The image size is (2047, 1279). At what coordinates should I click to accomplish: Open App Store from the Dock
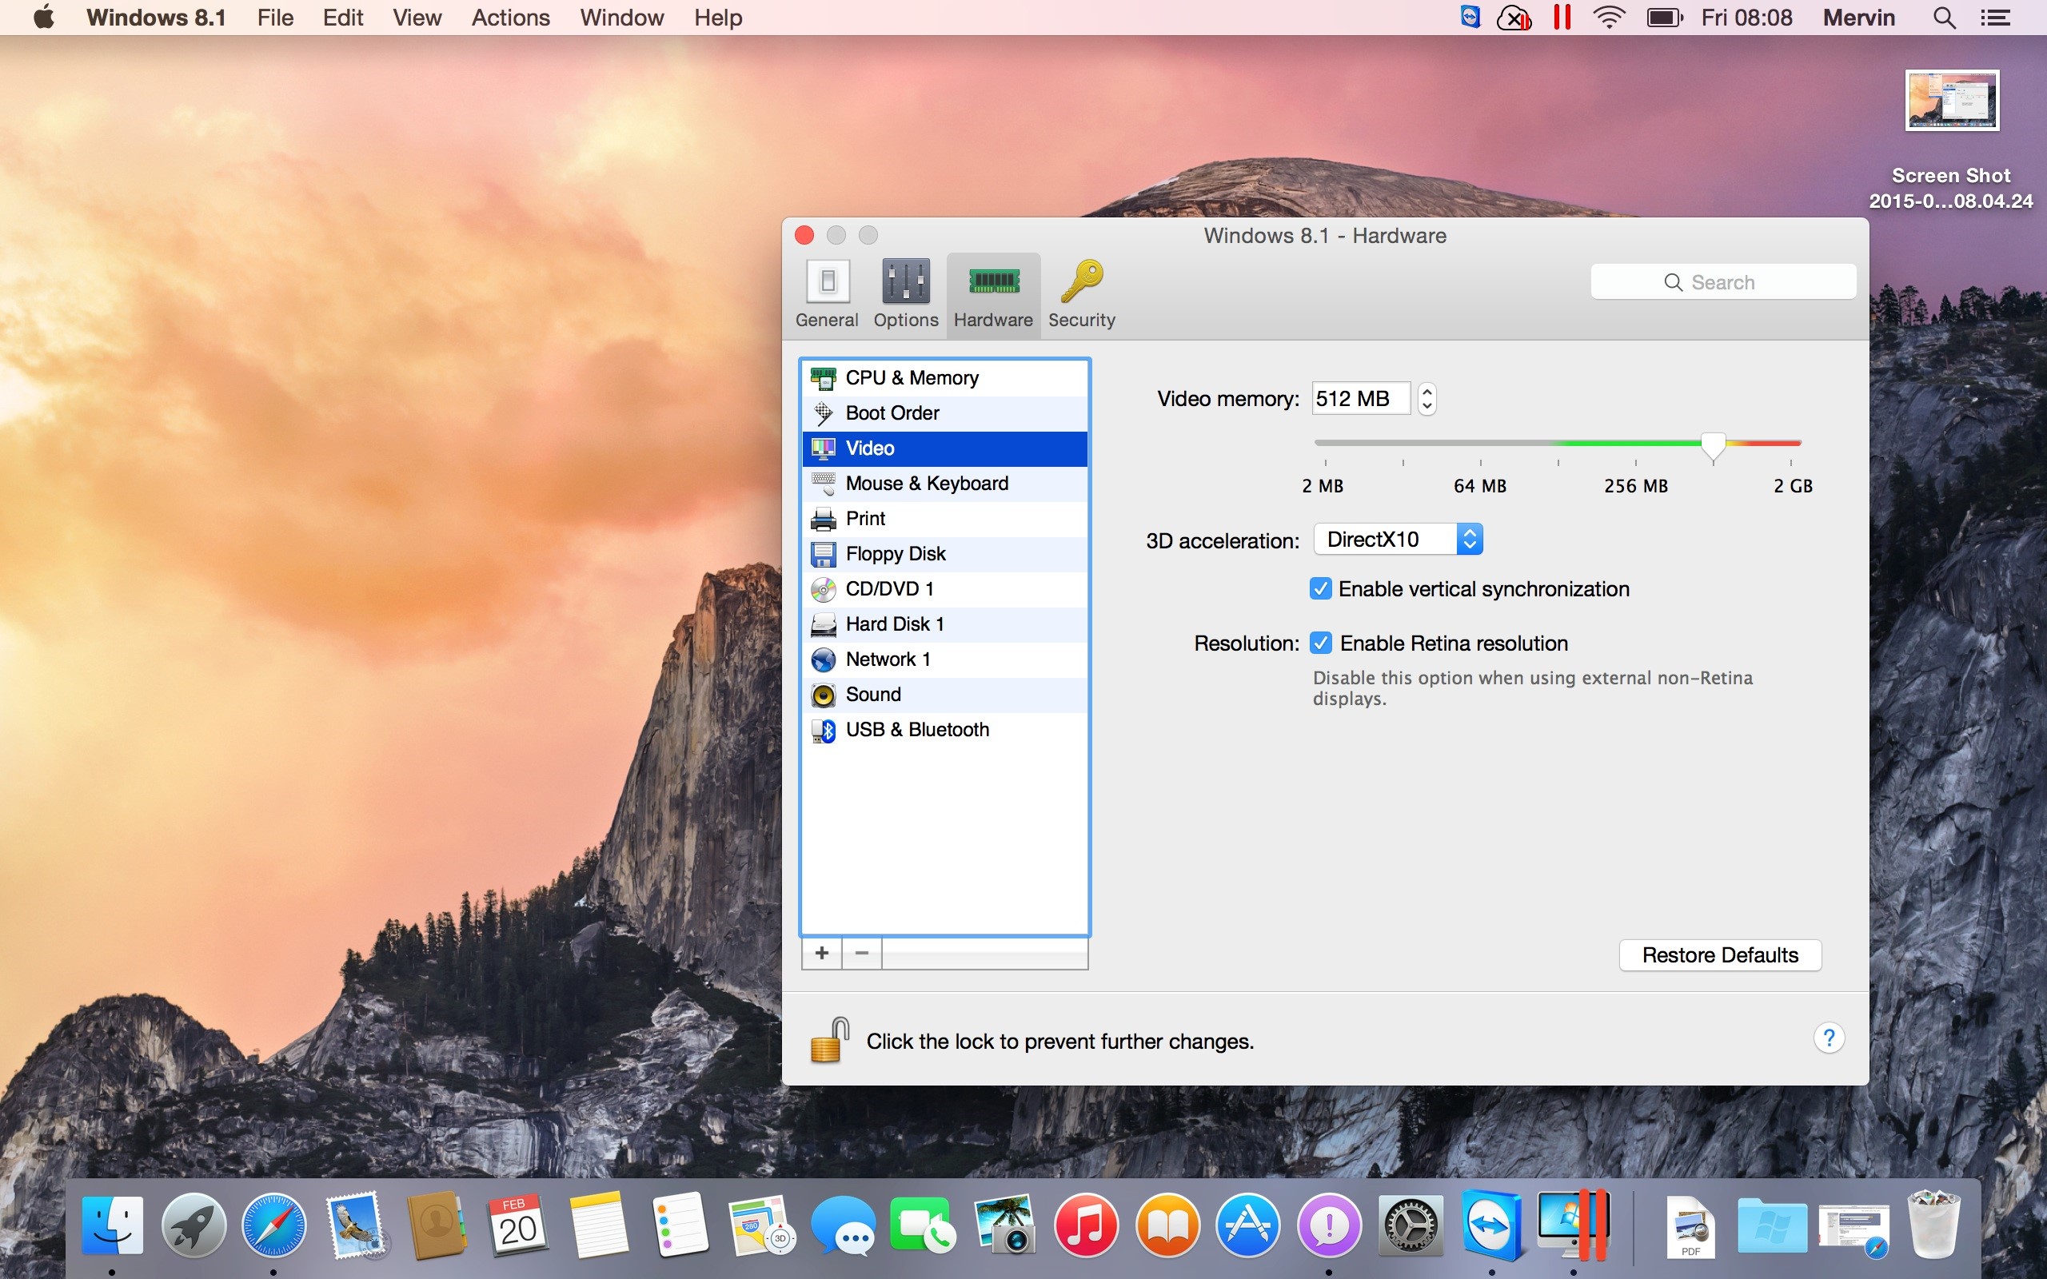[1247, 1225]
